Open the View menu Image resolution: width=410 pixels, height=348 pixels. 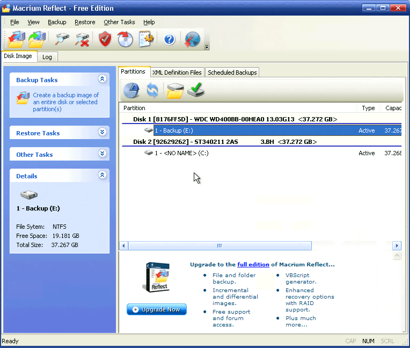(33, 22)
